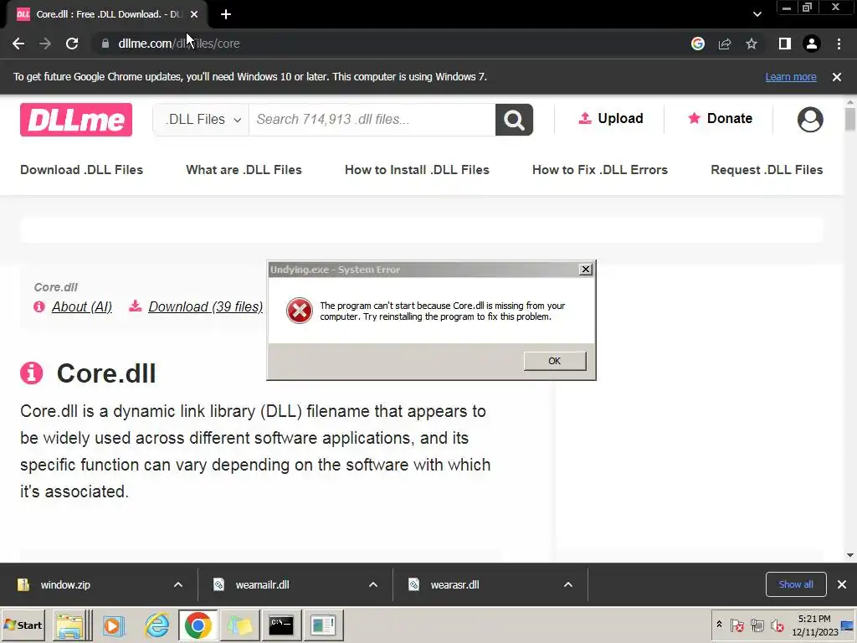Screen dimensions: 857x643
Task: Close the Core.dll tab
Action: [x=194, y=14]
